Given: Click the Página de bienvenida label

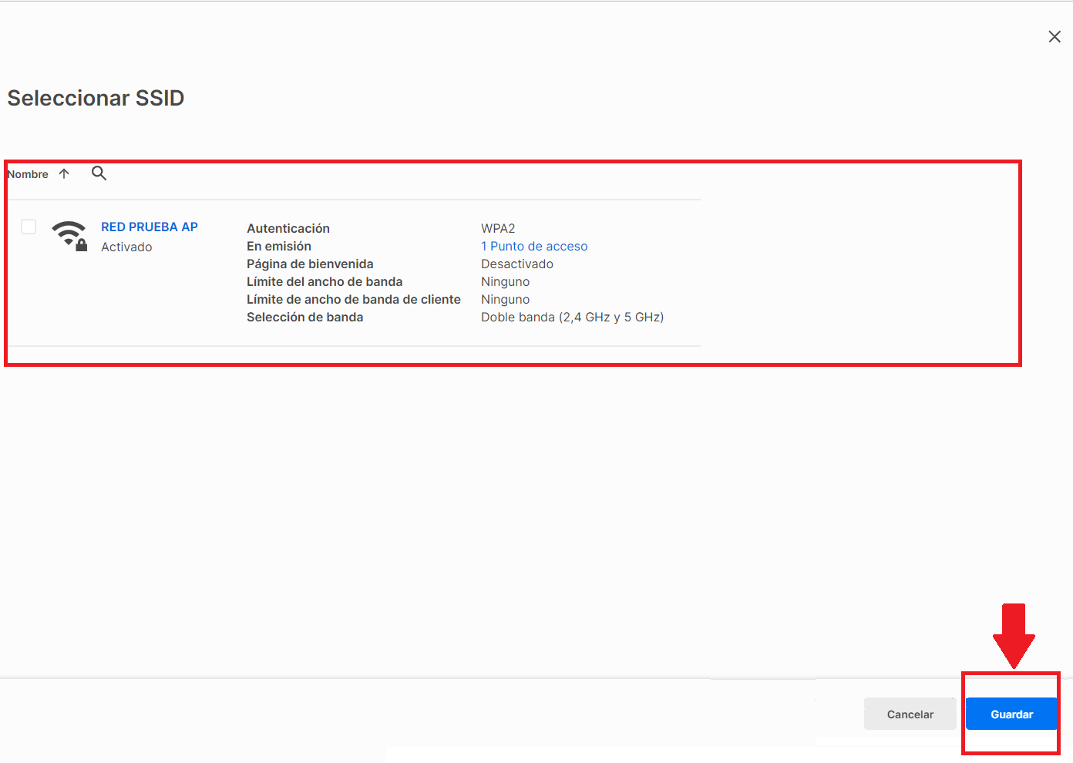Looking at the screenshot, I should click(x=310, y=264).
